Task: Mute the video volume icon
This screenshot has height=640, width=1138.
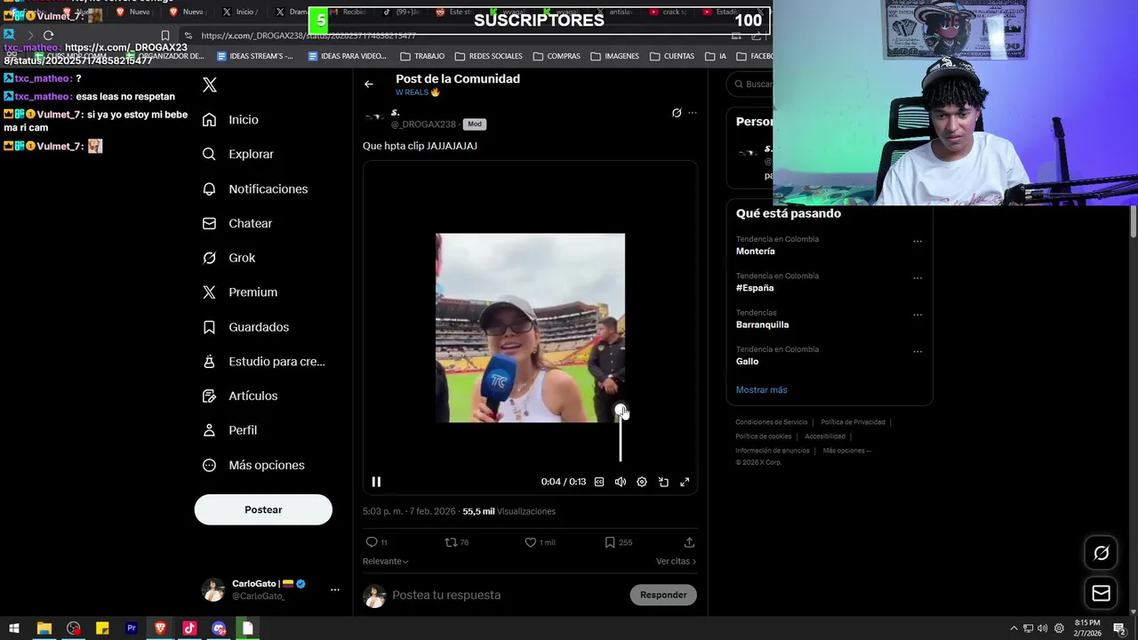Action: pos(621,482)
